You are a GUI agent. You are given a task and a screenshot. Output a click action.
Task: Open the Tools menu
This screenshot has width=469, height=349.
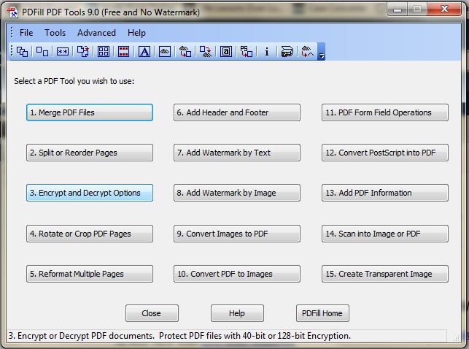tap(55, 33)
